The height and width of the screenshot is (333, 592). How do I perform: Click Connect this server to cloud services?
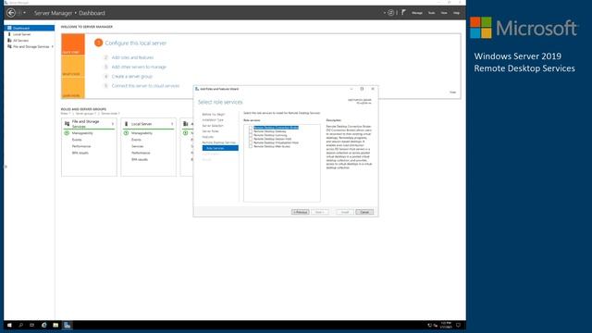(145, 86)
